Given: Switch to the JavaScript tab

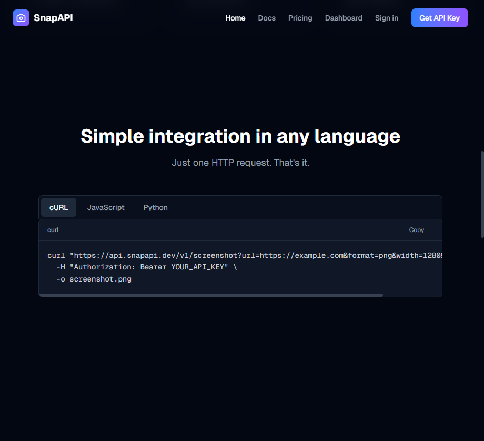Looking at the screenshot, I should 105,207.
